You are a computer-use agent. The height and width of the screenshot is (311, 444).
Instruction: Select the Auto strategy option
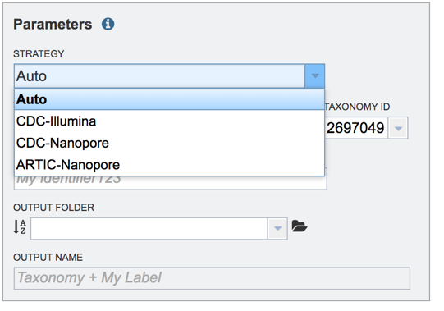coord(169,99)
